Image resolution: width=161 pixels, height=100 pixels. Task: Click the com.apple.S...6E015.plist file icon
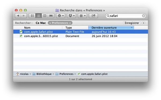pyautogui.click(x=21, y=36)
